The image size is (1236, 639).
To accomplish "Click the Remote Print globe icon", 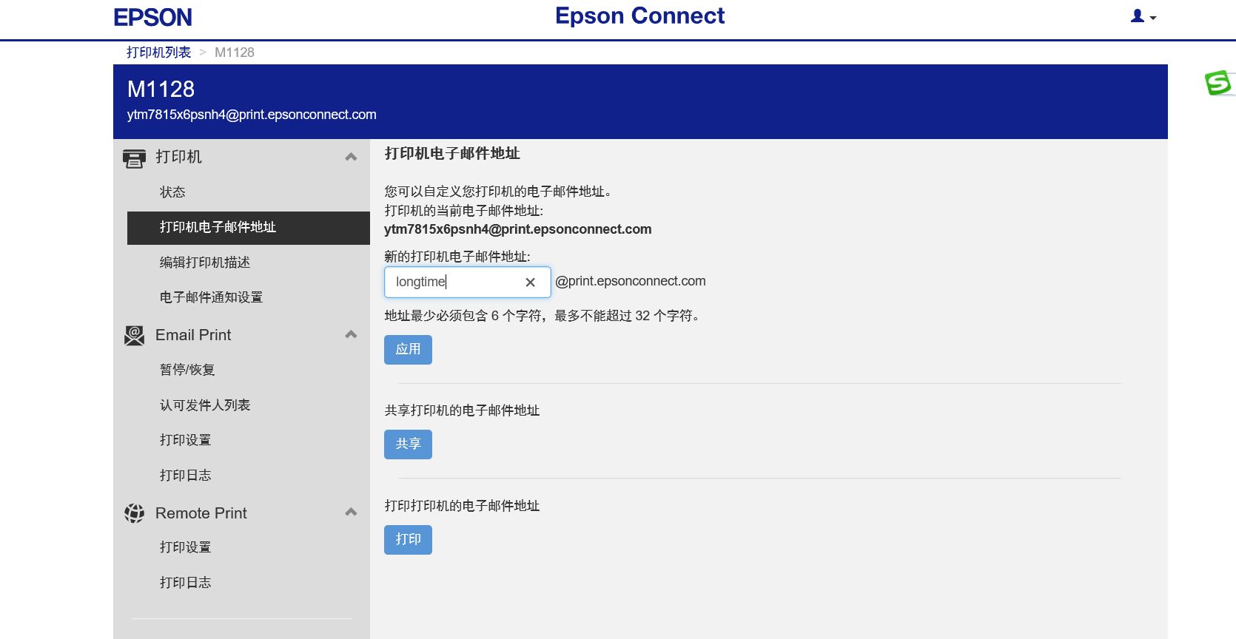I will [x=135, y=513].
